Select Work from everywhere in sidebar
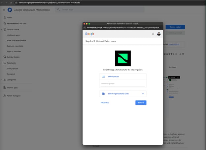The image size is (206, 150). 16,40
